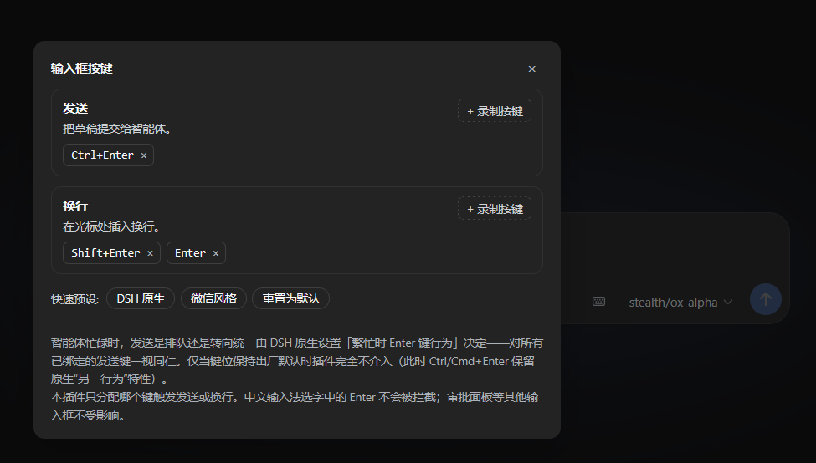Record a new key for 发送
This screenshot has width=816, height=463.
pos(495,110)
